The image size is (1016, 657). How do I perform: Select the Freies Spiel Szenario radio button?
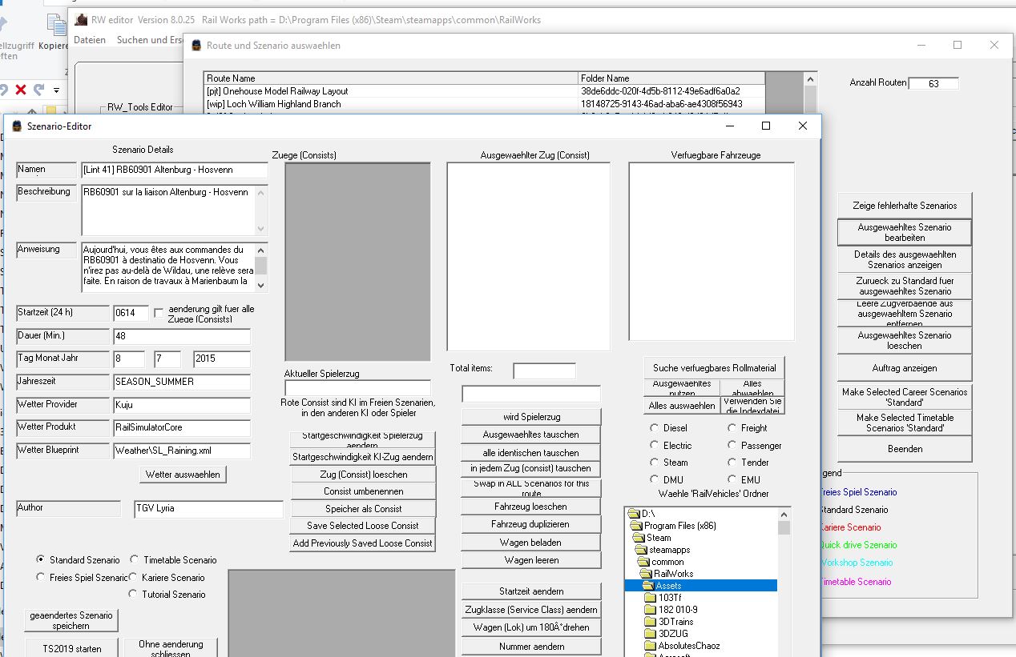tap(41, 577)
